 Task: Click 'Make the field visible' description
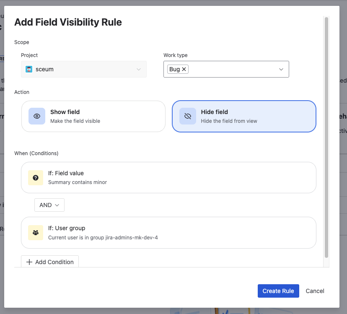pyautogui.click(x=75, y=121)
